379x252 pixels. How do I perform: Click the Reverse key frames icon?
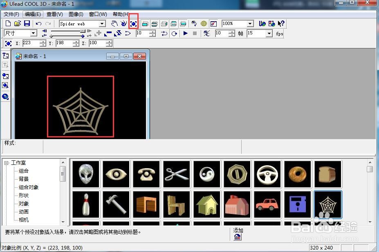click(x=118, y=34)
